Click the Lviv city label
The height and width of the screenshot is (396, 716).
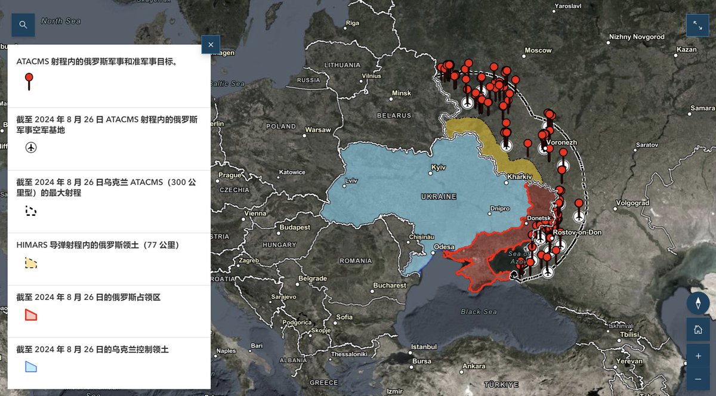[351, 180]
